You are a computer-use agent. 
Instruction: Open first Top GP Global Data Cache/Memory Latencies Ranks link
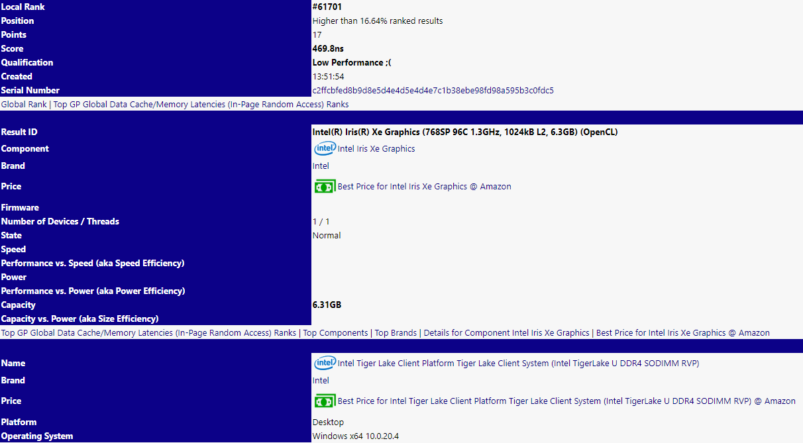(201, 104)
